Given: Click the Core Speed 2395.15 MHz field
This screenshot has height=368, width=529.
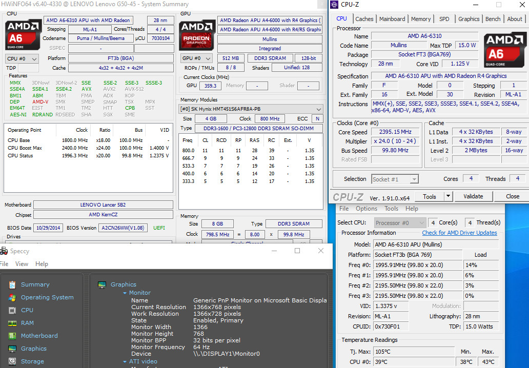Looking at the screenshot, I should pos(395,132).
